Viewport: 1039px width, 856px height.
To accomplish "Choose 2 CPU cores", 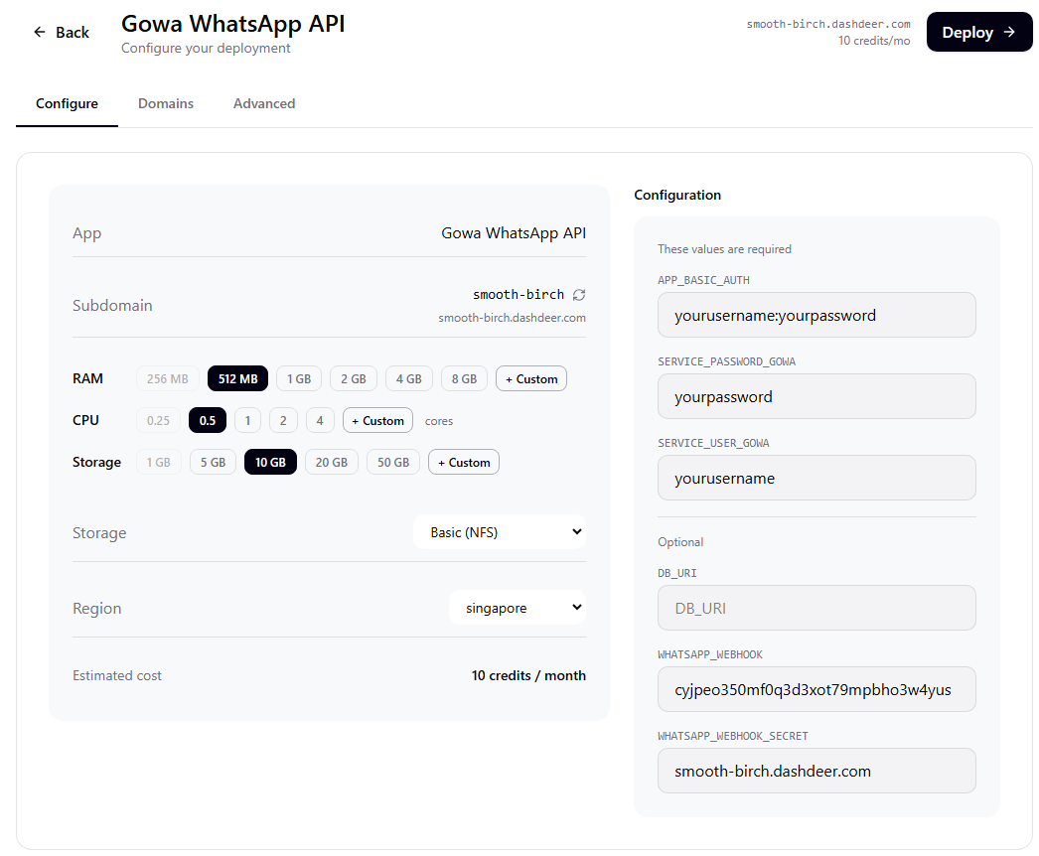I will pos(284,421).
